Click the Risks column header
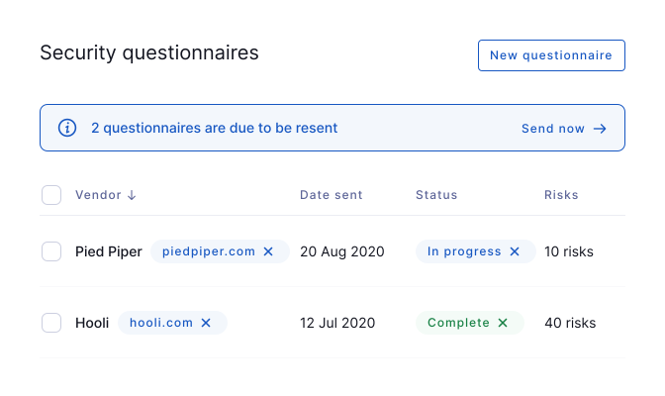 coord(561,195)
